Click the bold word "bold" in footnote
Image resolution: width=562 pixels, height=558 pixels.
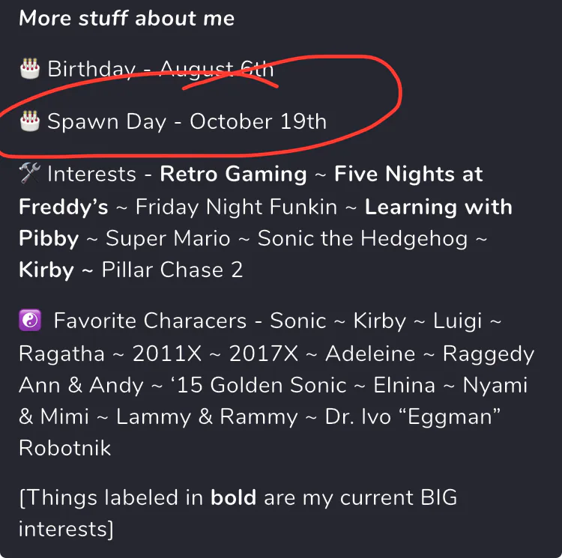[234, 497]
